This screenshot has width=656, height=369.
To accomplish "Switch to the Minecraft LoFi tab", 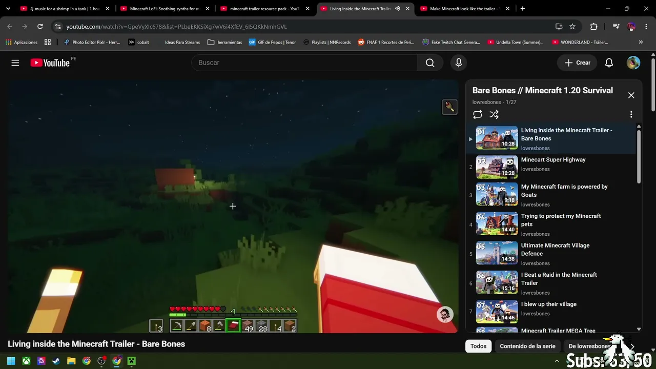I will 165,9.
